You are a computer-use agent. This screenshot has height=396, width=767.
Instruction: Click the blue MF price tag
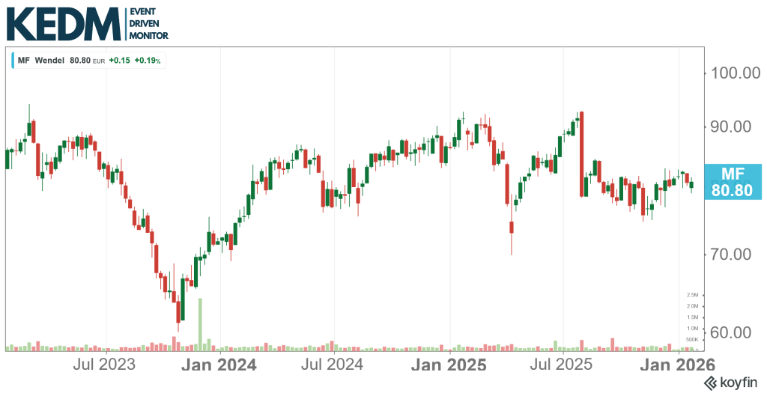click(x=732, y=182)
